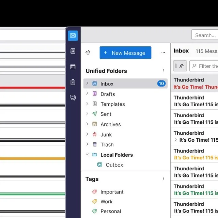Expand the Sent folder chevron

(x=87, y=113)
